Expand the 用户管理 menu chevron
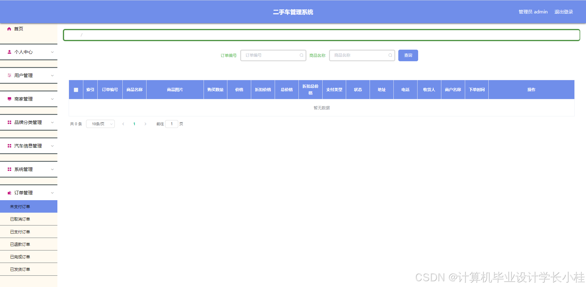586x287 pixels. (52, 76)
